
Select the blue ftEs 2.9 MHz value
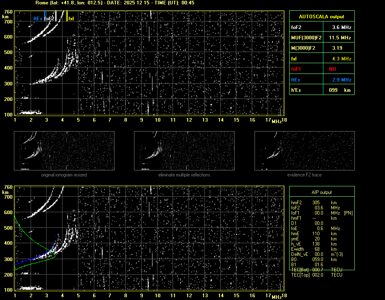[342, 80]
